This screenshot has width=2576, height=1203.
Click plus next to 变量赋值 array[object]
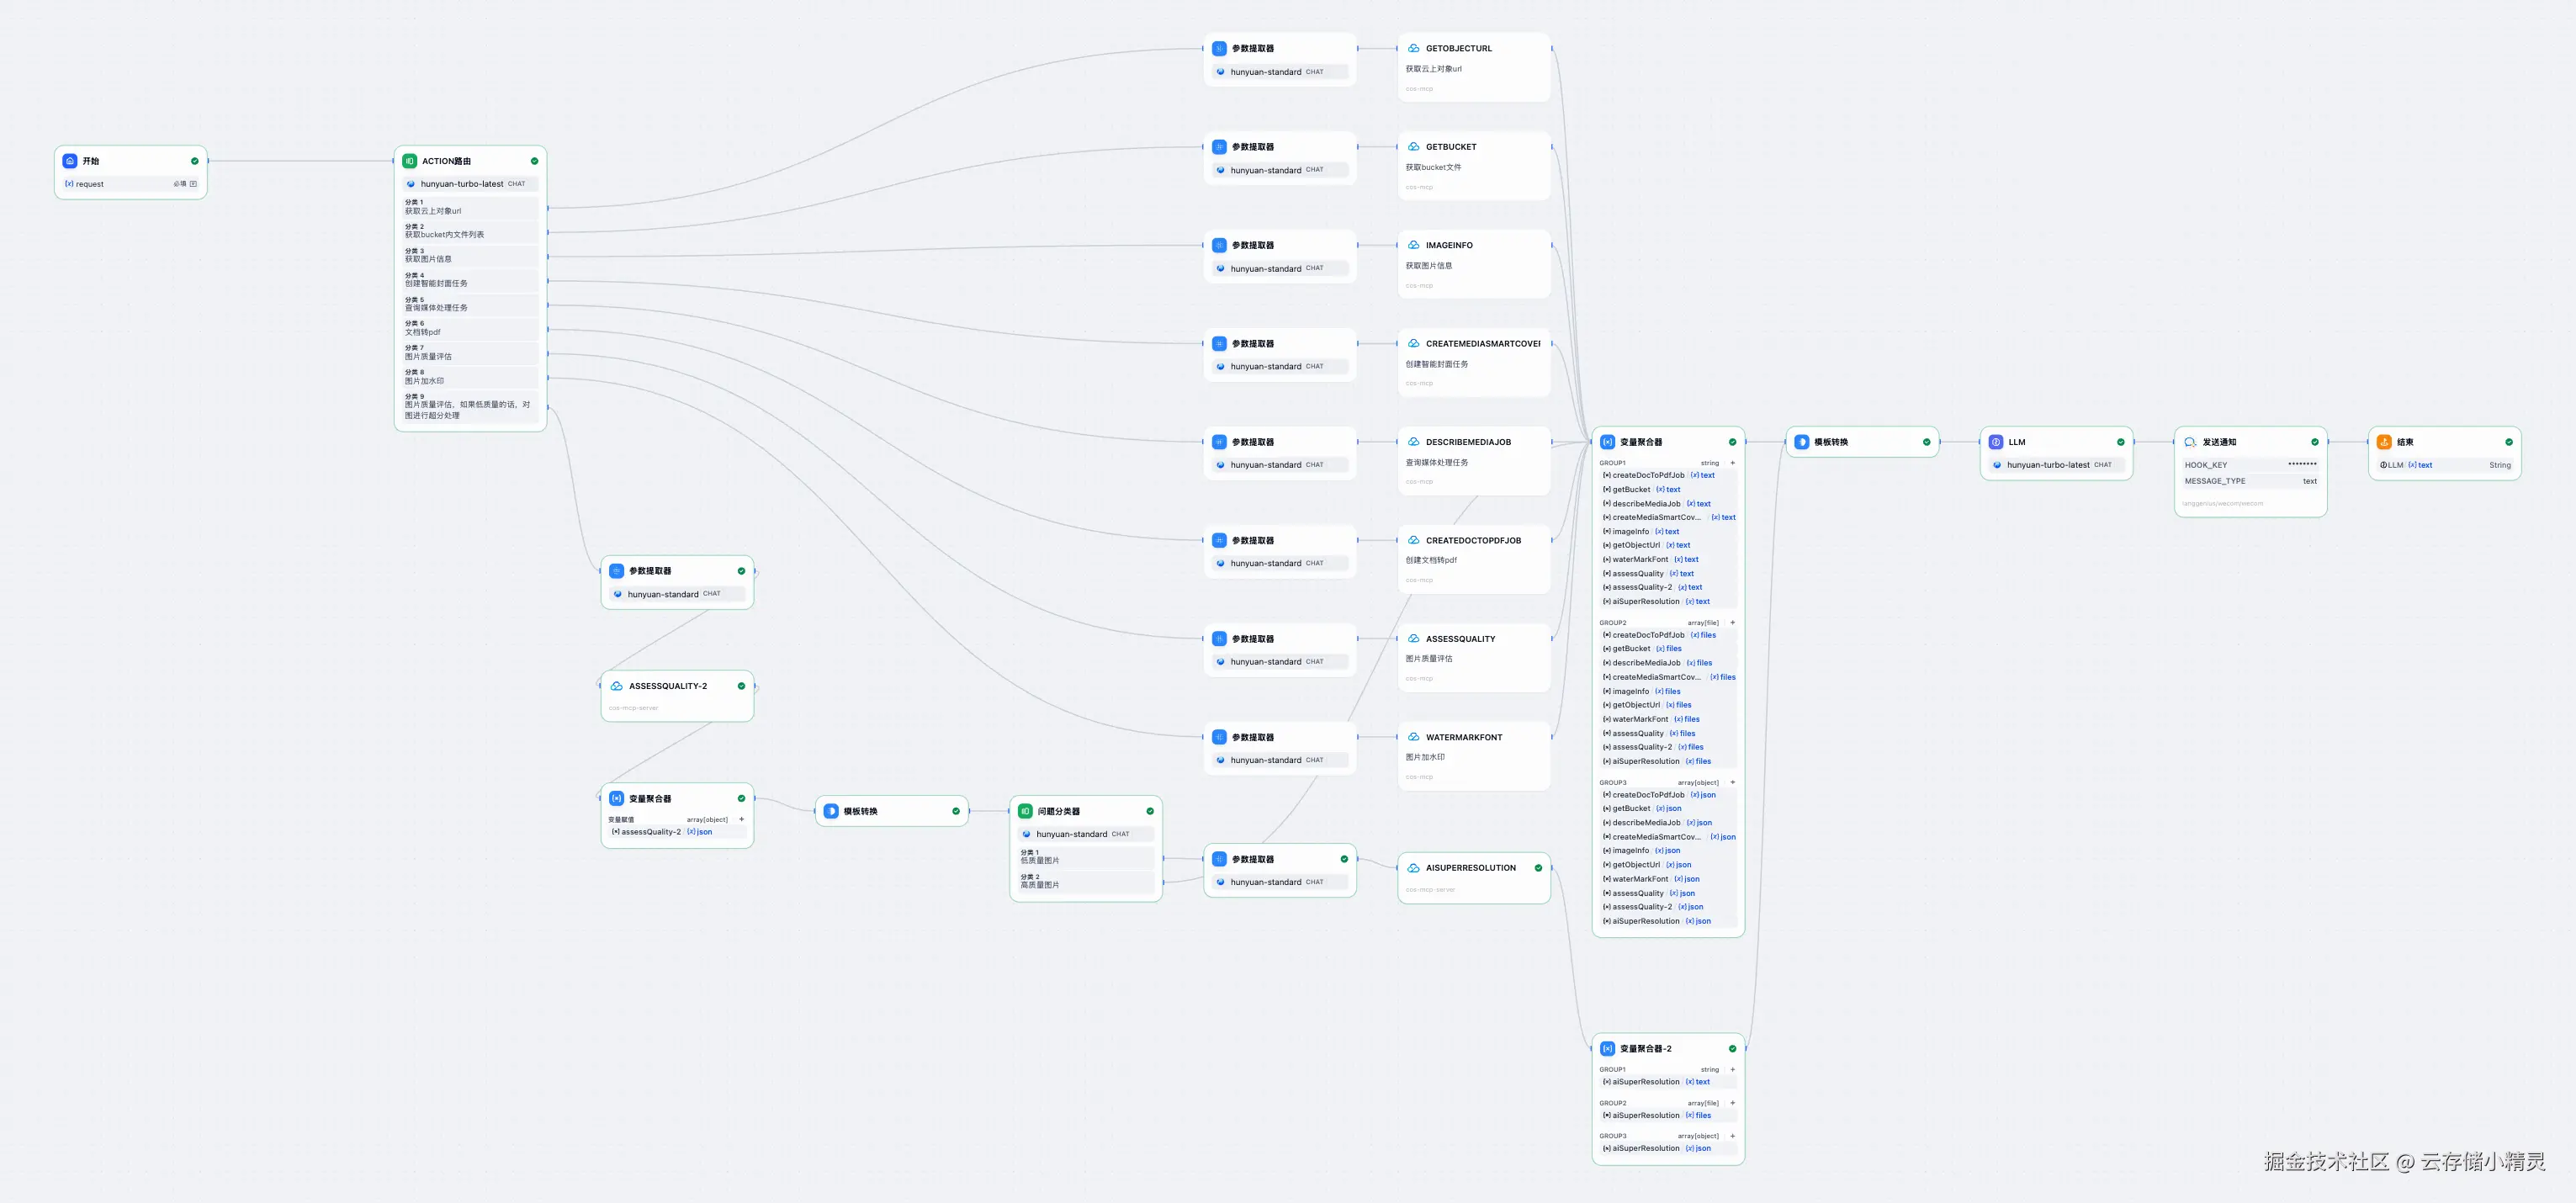[x=741, y=819]
